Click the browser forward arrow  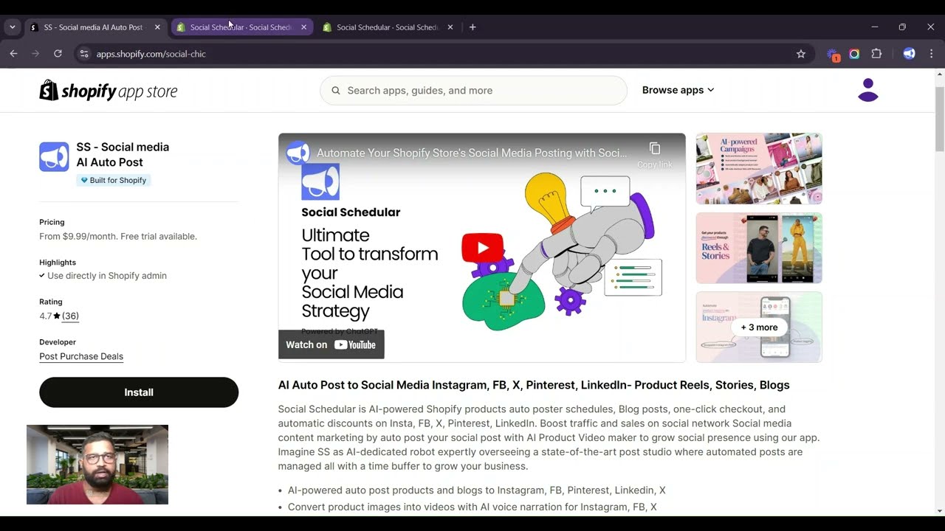pyautogui.click(x=35, y=54)
